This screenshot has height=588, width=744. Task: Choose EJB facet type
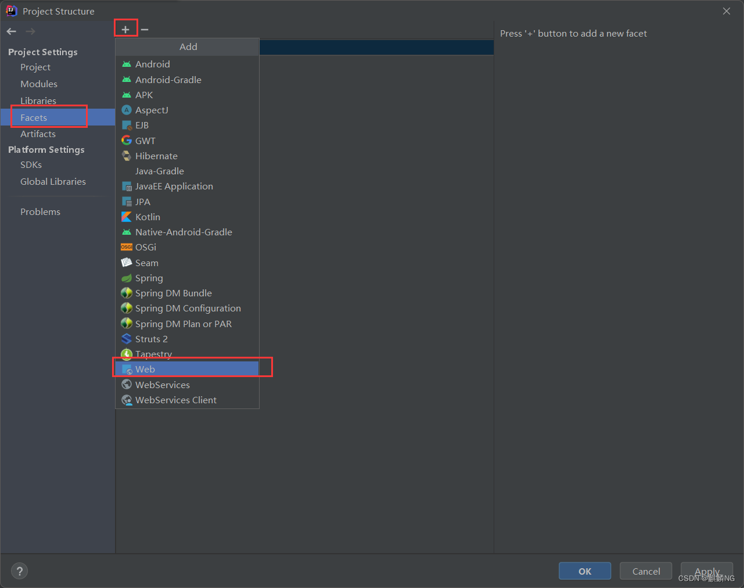(x=187, y=125)
